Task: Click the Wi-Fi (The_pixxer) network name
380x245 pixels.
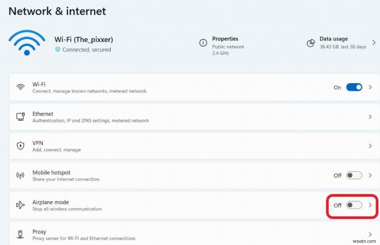Action: click(84, 39)
